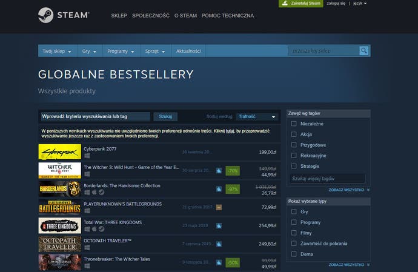Click the review icon for Total War: THREE KINGDOMS
Image resolution: width=418 pixels, height=272 pixels.
click(219, 225)
